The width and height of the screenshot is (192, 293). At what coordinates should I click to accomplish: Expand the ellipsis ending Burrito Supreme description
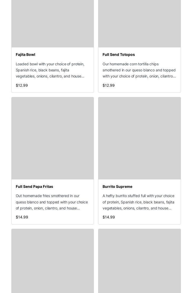170,208
